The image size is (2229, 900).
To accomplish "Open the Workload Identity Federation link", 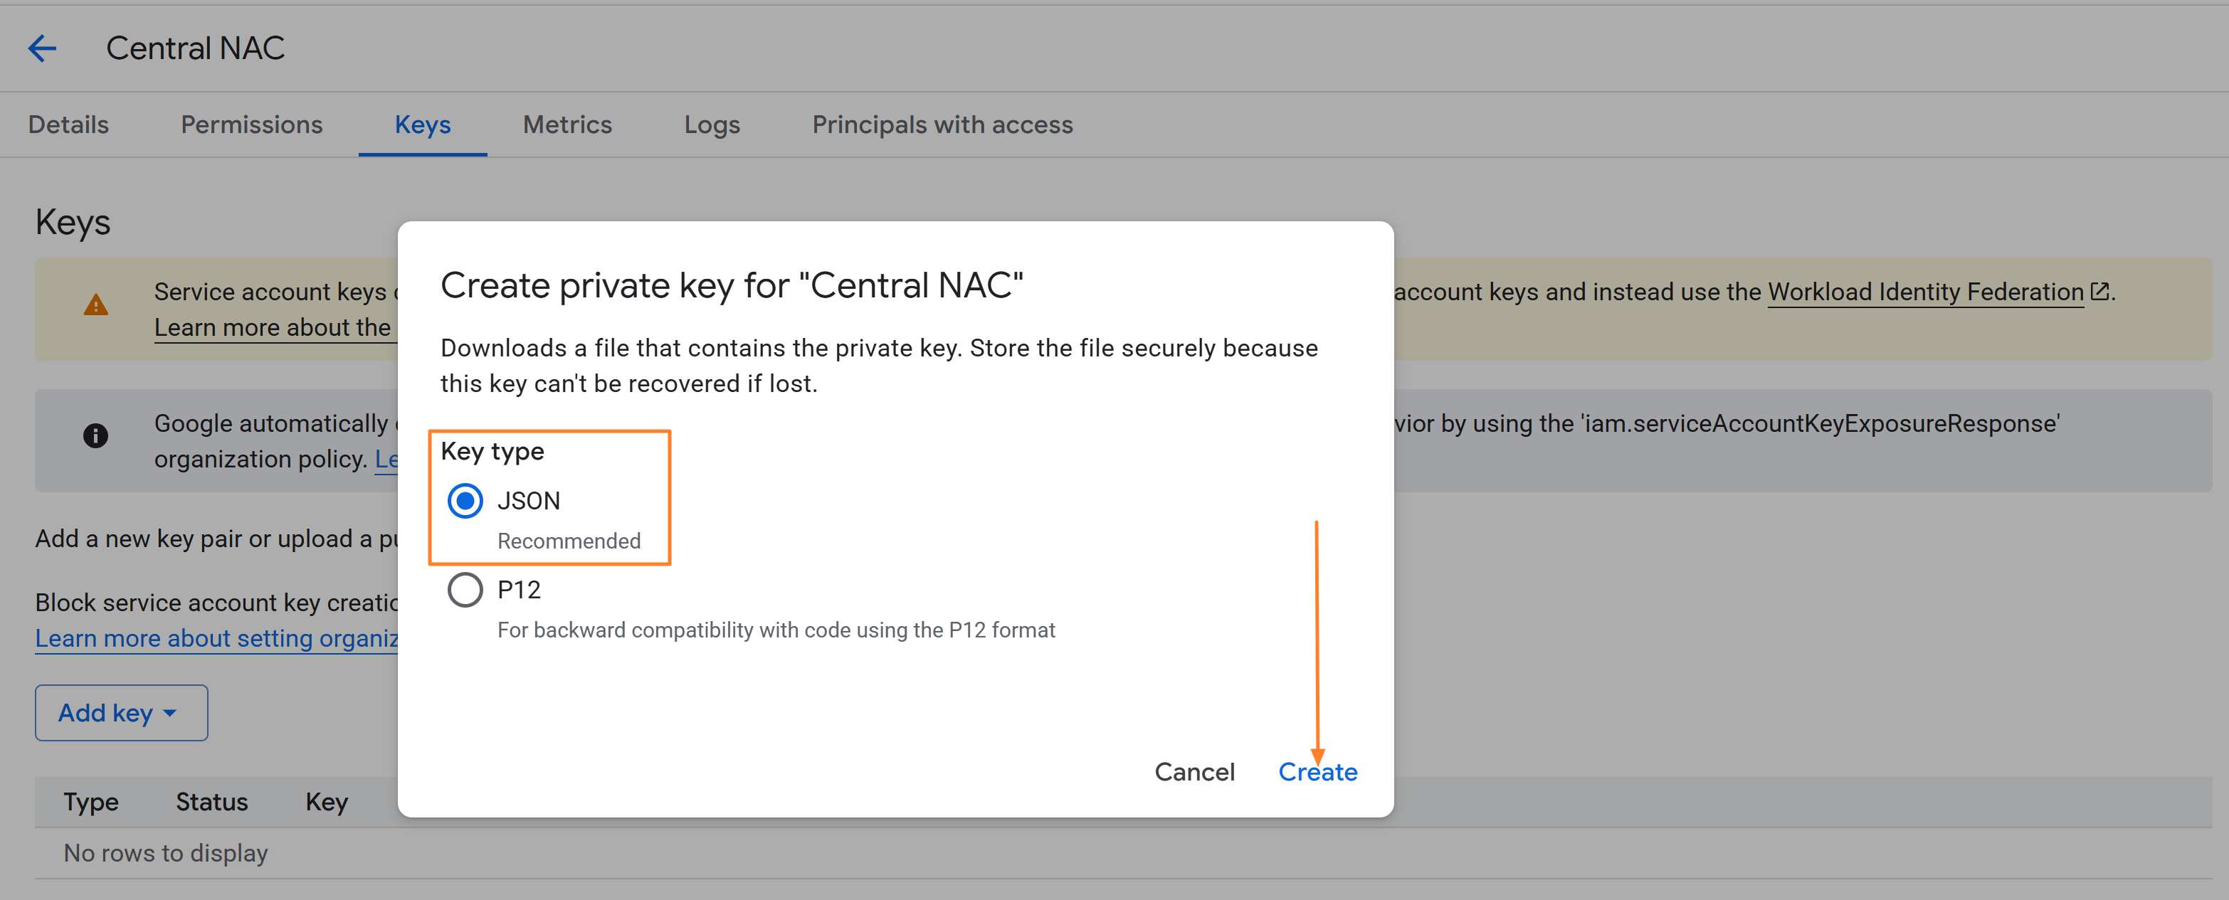I will (x=1925, y=292).
